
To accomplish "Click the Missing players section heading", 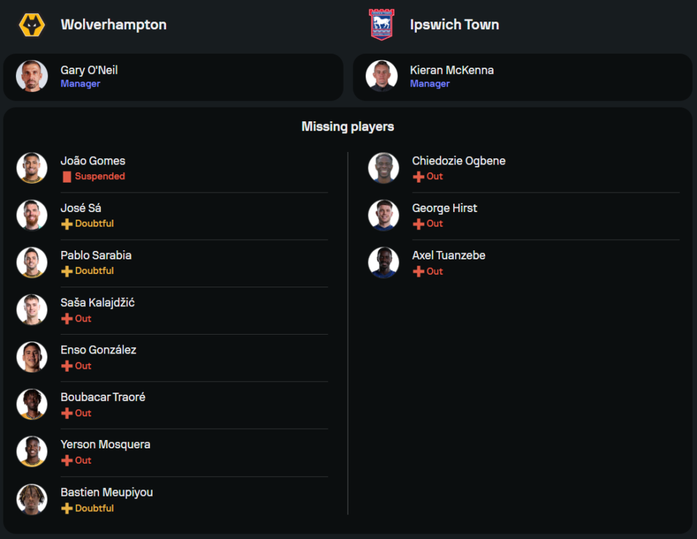I will click(x=348, y=127).
